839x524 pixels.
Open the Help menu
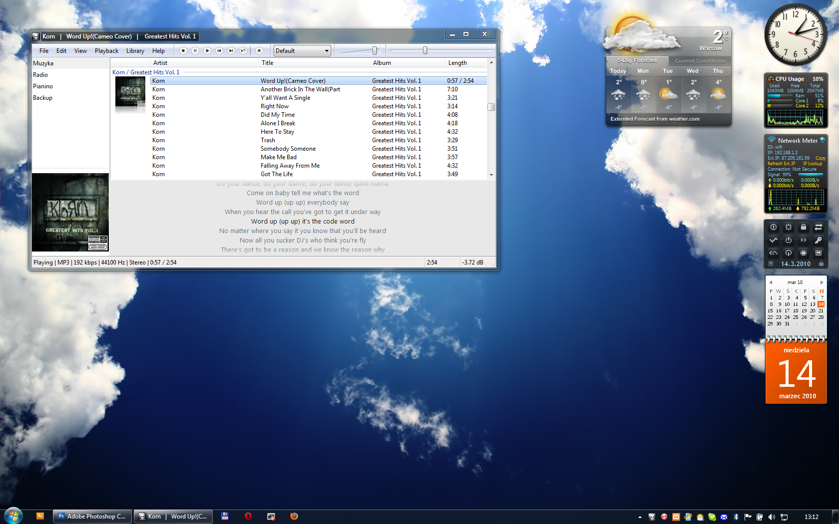(x=158, y=51)
